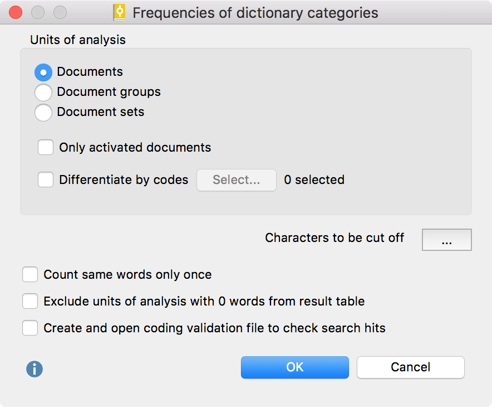Click the Characters to be cut off label
This screenshot has height=407, width=492.
pos(334,238)
